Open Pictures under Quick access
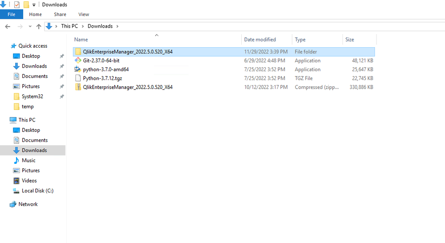The width and height of the screenshot is (445, 243). point(31,86)
